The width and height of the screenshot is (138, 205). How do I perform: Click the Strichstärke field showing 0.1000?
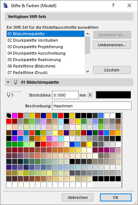65,95
